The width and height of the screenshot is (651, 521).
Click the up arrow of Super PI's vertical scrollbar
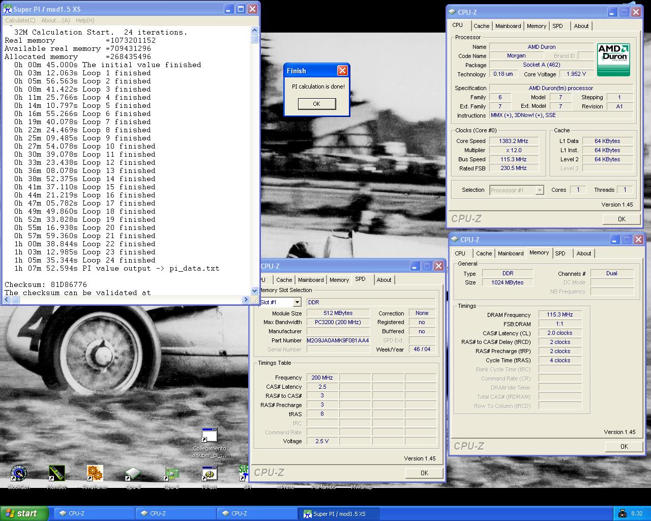coord(255,30)
